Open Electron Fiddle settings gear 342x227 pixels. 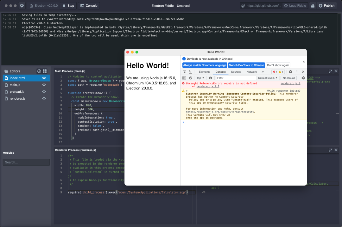click(x=22, y=6)
